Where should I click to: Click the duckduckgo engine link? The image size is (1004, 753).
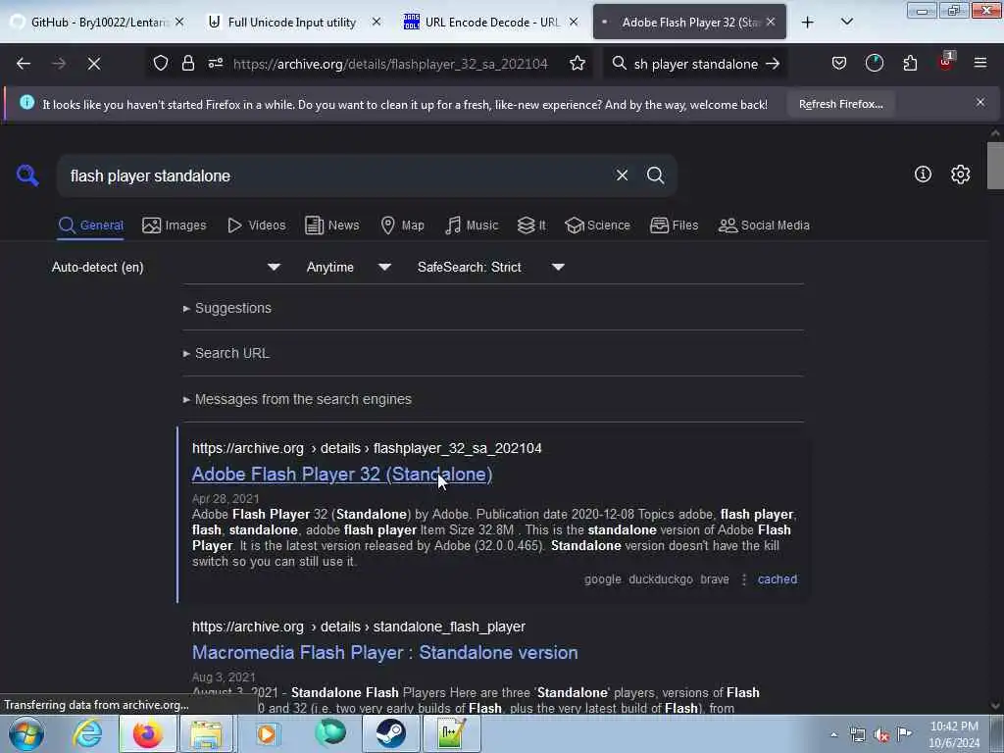pos(661,579)
